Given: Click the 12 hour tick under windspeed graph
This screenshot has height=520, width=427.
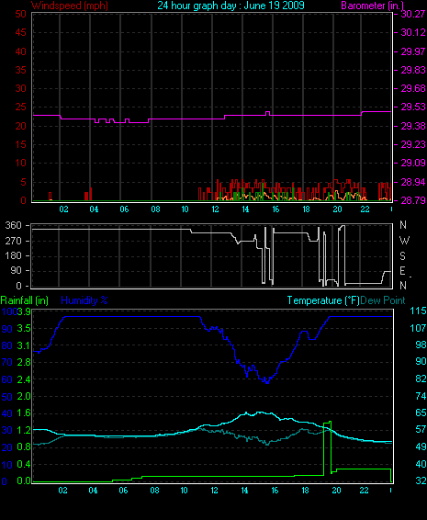Looking at the screenshot, I should coord(215,209).
